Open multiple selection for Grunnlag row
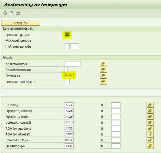161x153 pixels. pos(150,105)
